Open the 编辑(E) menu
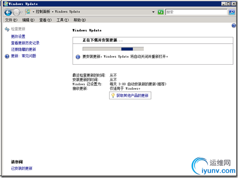 [28, 20]
